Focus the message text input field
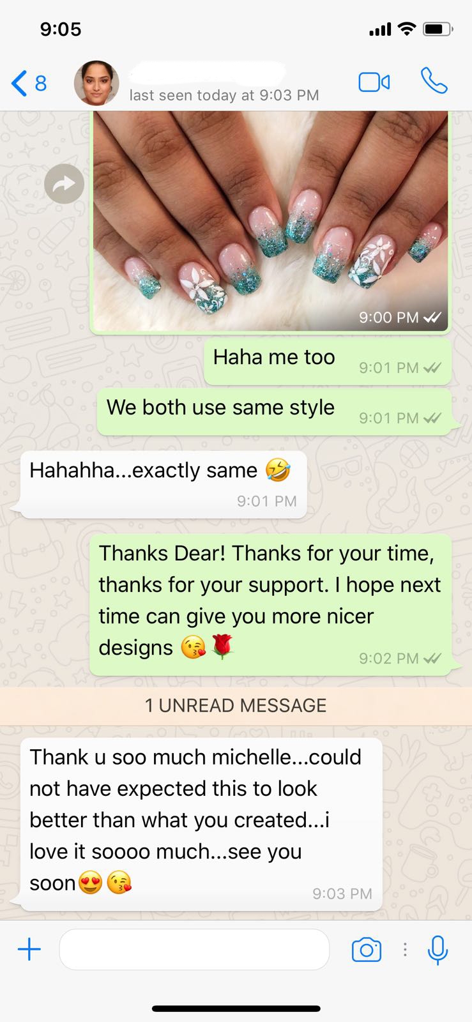 point(194,950)
